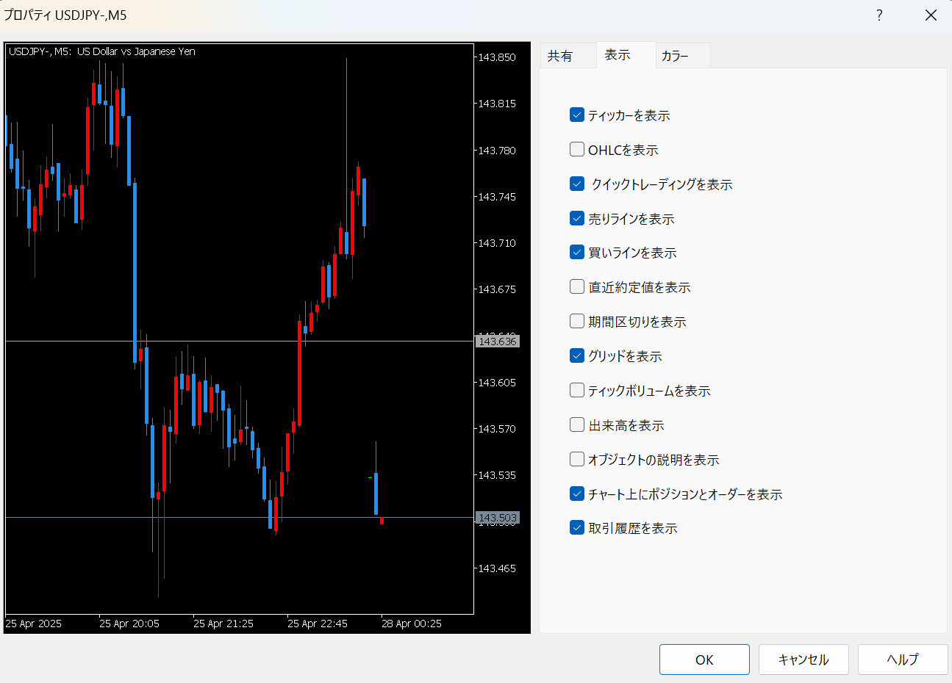The height and width of the screenshot is (683, 952).
Task: Turn on オブジェクトの説明を表示 checkbox
Action: (x=577, y=460)
